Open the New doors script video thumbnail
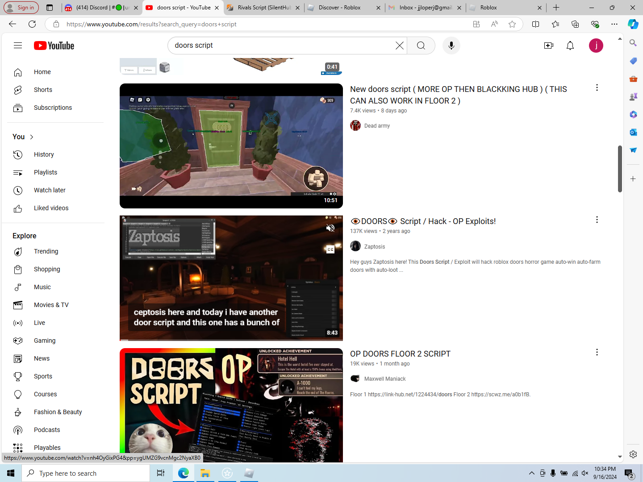 pos(231,146)
